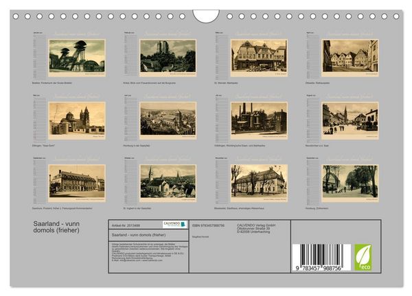The height and width of the screenshot is (296, 412).
Task: Click the green eco leaf icon
Action: (363, 257)
